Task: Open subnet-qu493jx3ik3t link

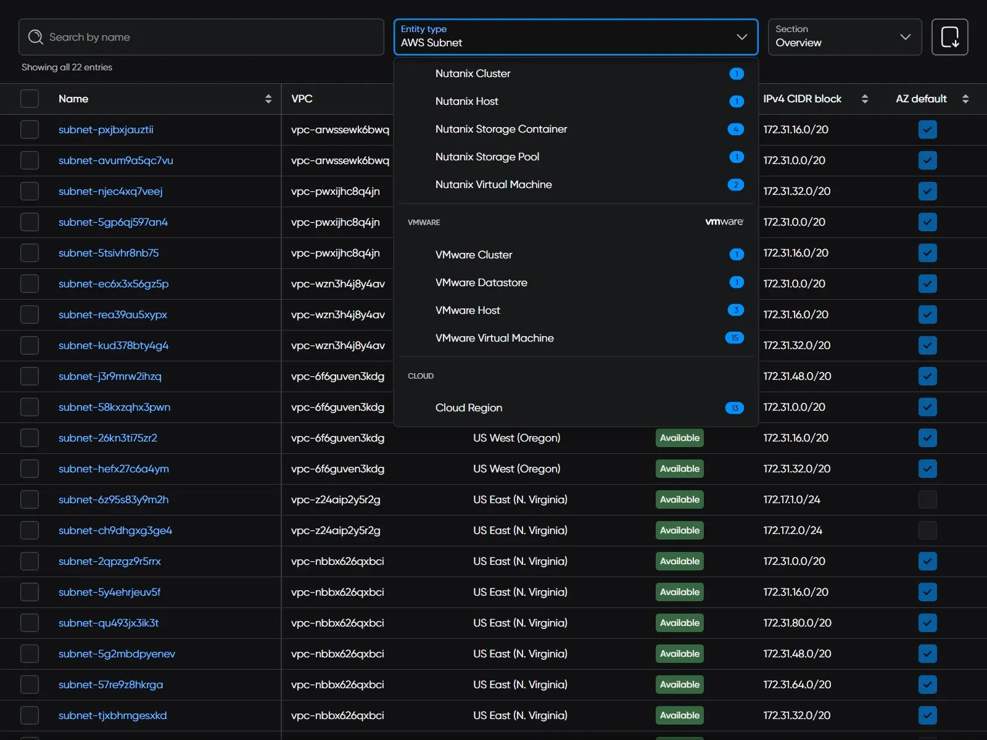Action: click(109, 623)
